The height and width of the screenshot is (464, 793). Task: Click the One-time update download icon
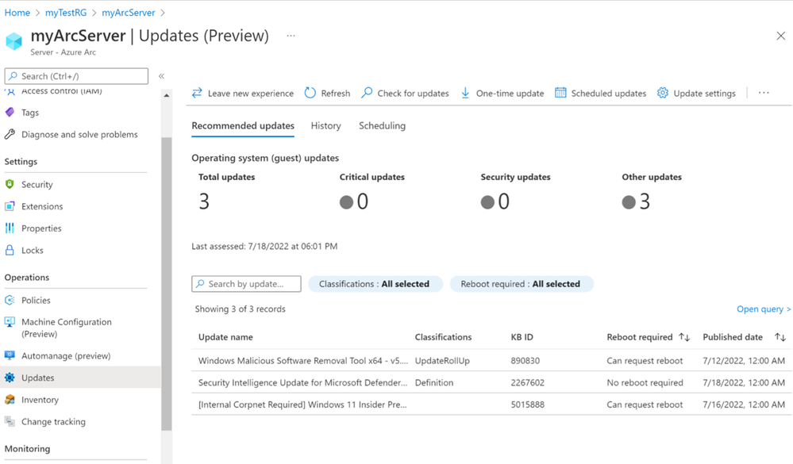click(x=465, y=93)
